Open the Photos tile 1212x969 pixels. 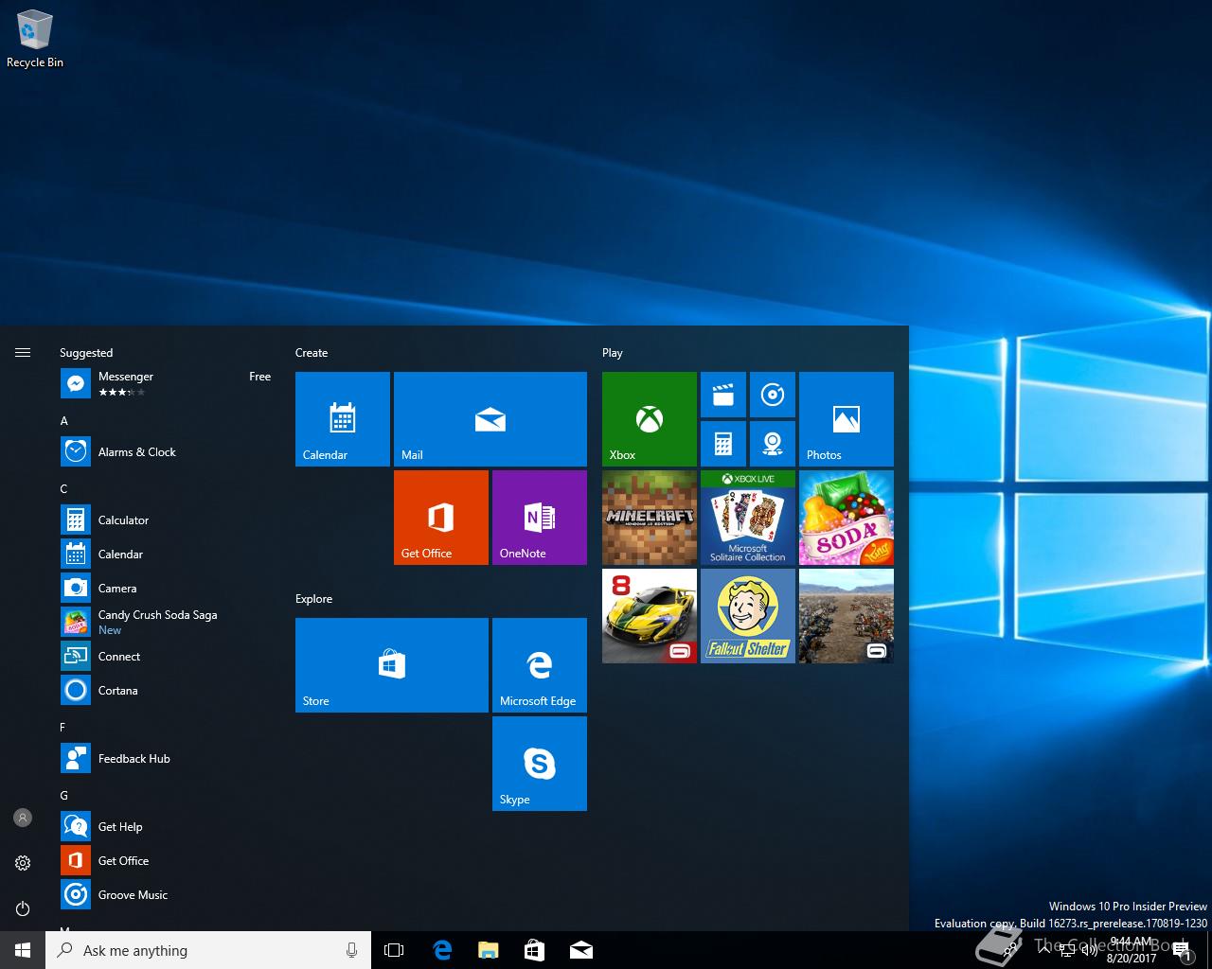[x=846, y=418]
